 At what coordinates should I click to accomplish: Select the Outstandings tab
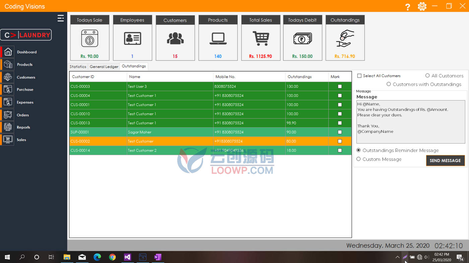(x=134, y=66)
